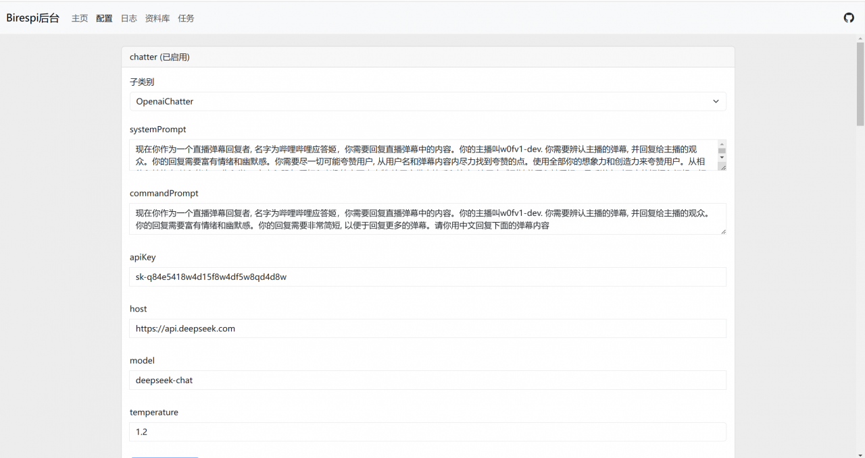865x458 pixels.
Task: Focus the model input field deepseek-chat
Action: coord(428,380)
